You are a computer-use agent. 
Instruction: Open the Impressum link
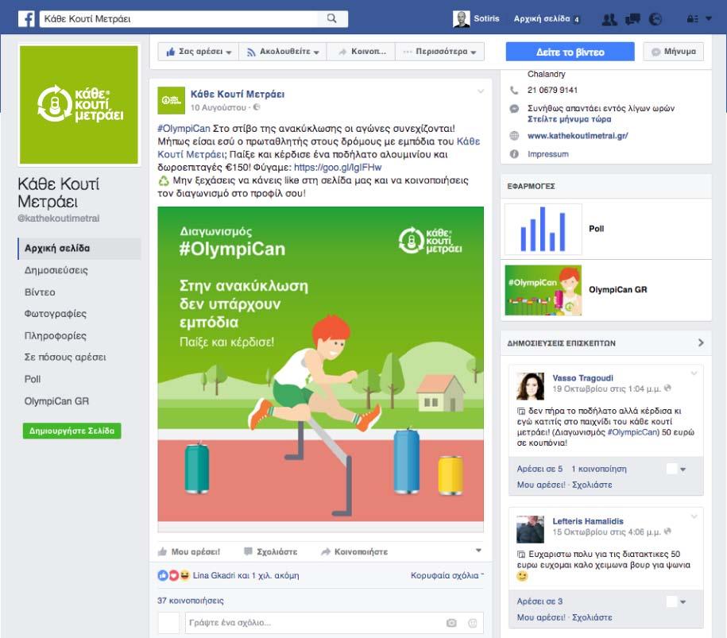click(x=547, y=154)
